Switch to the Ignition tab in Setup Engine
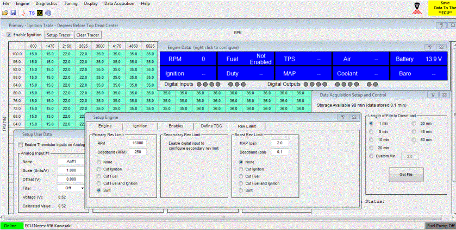Image resolution: width=456 pixels, height=230 pixels. (x=140, y=126)
